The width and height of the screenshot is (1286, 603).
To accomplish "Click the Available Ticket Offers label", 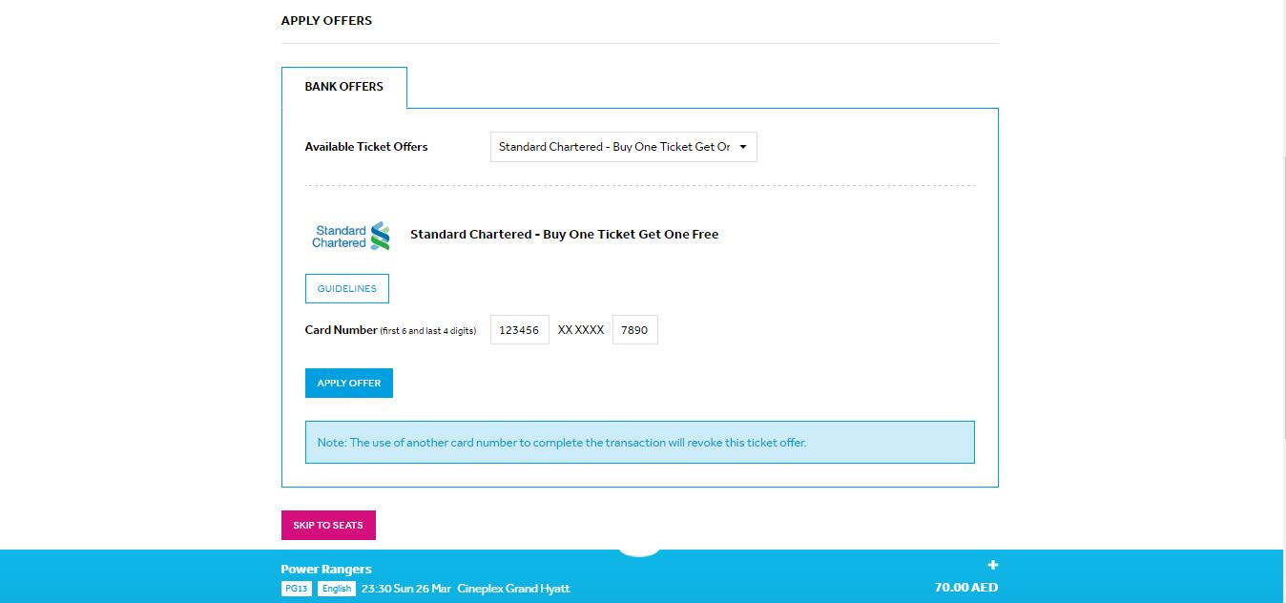I will [366, 147].
